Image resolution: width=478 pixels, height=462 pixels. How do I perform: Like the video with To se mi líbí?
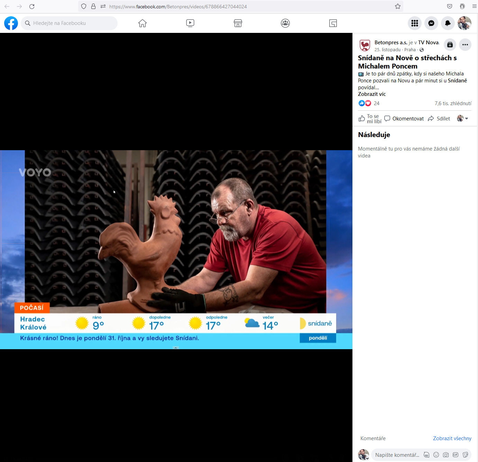[370, 119]
